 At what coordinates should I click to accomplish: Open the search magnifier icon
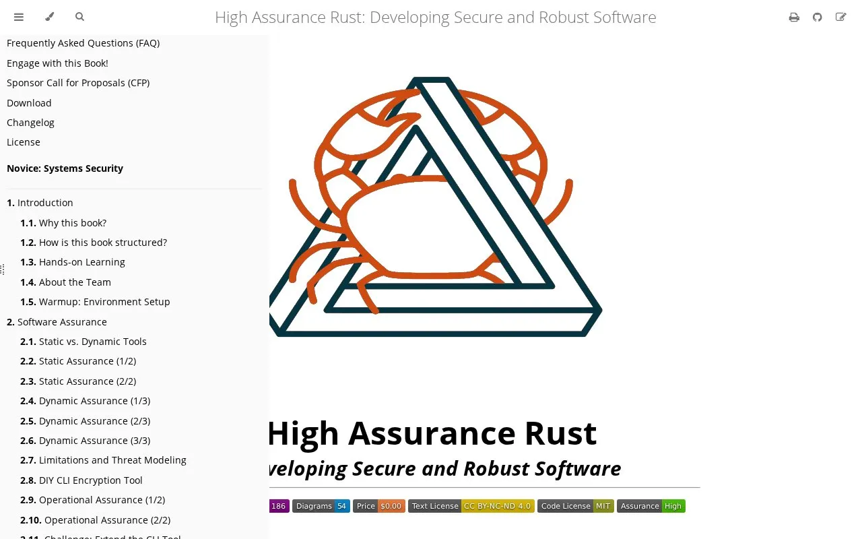point(79,17)
